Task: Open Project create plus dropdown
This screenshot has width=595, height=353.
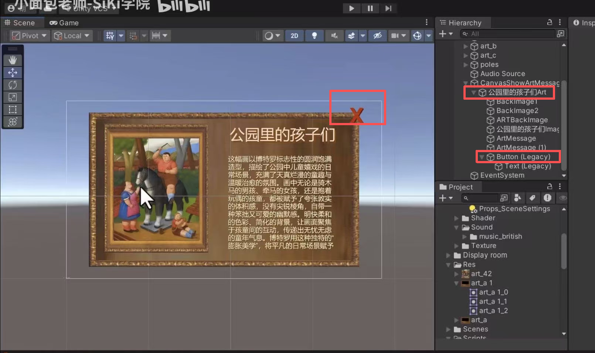Action: [x=446, y=198]
